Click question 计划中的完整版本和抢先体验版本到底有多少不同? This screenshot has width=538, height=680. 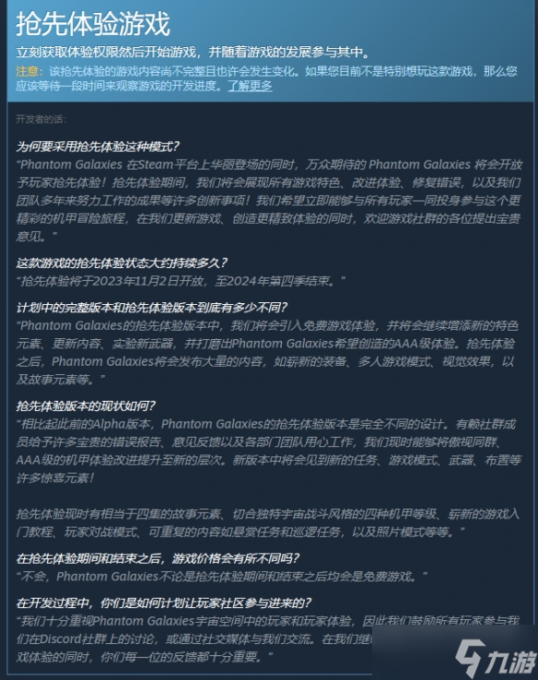(152, 308)
